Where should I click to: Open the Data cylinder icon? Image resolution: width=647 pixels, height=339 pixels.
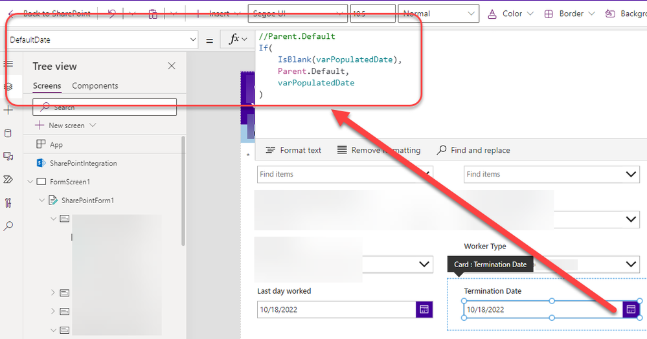8,133
